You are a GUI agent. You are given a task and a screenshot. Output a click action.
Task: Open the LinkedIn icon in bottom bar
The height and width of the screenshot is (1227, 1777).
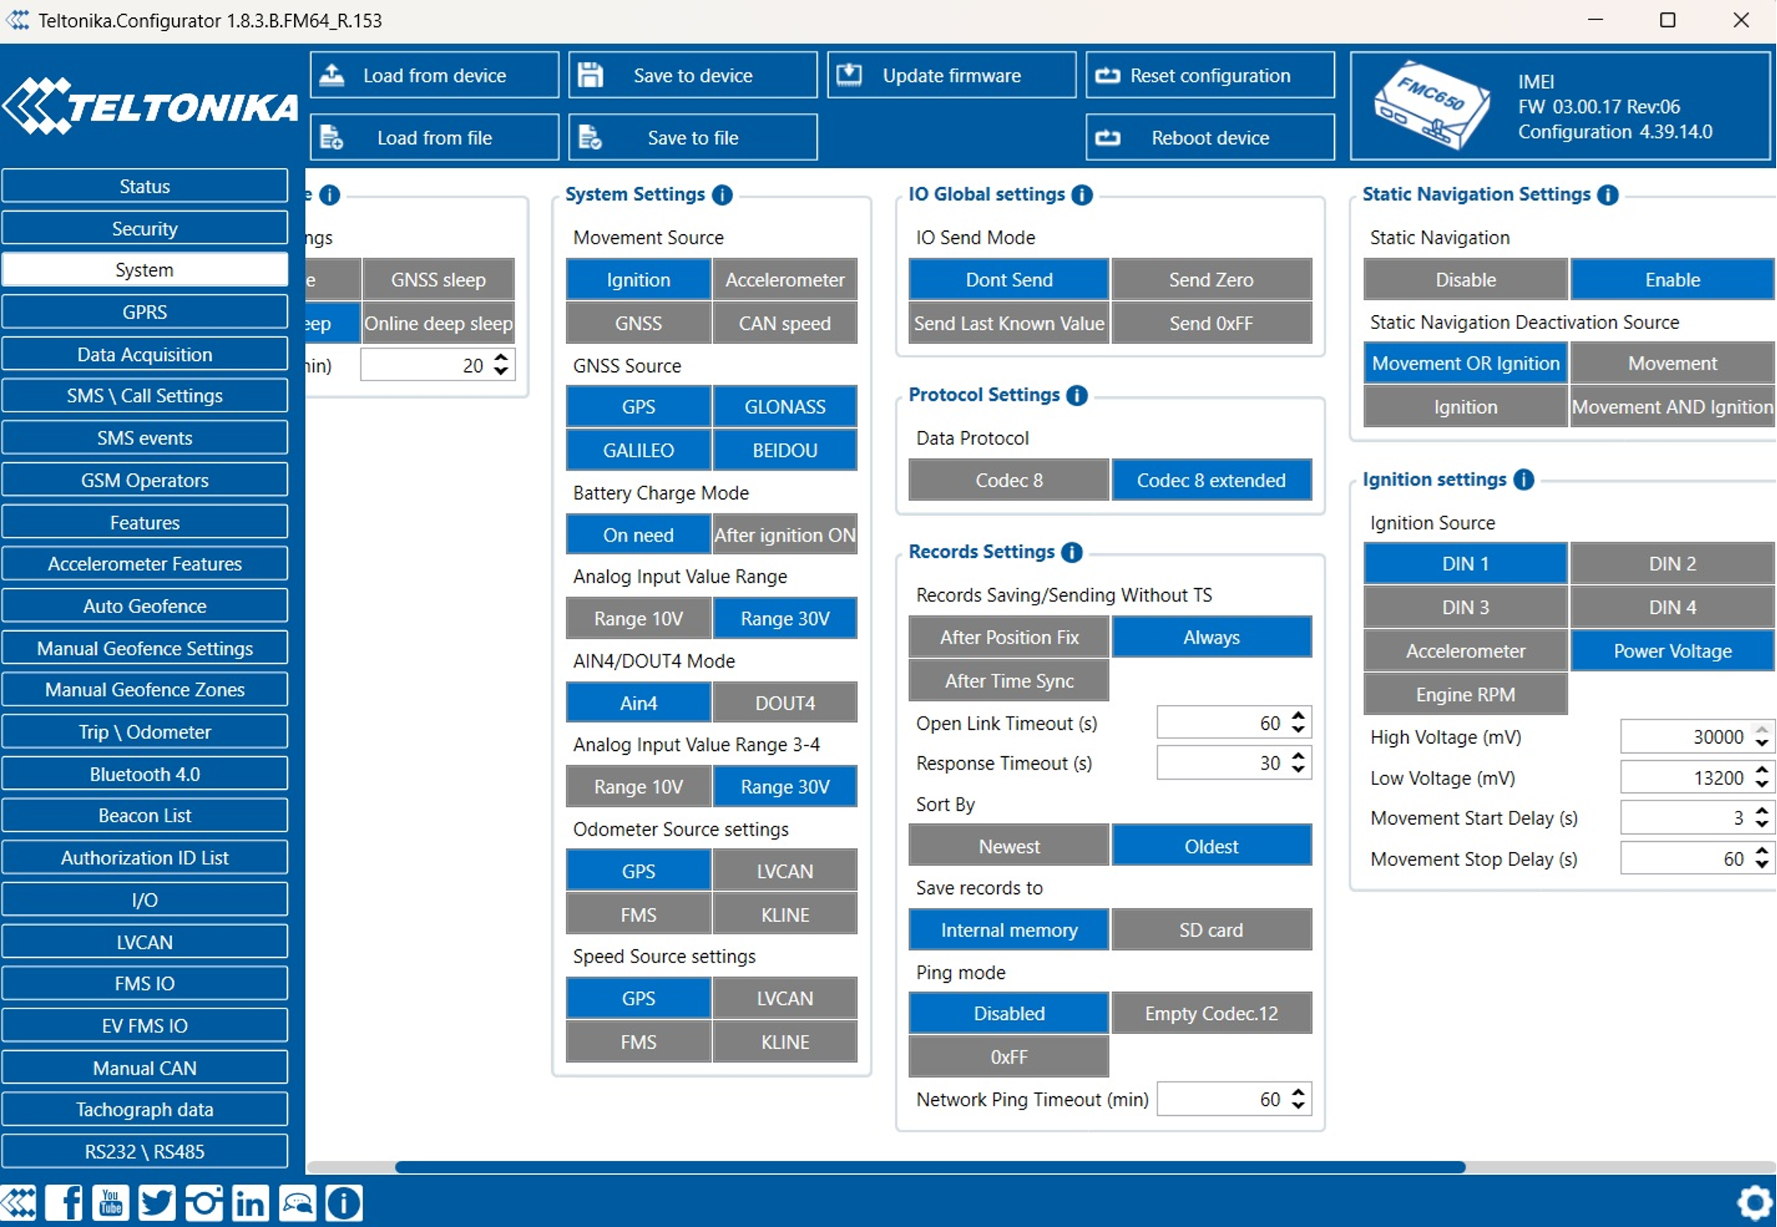point(250,1203)
